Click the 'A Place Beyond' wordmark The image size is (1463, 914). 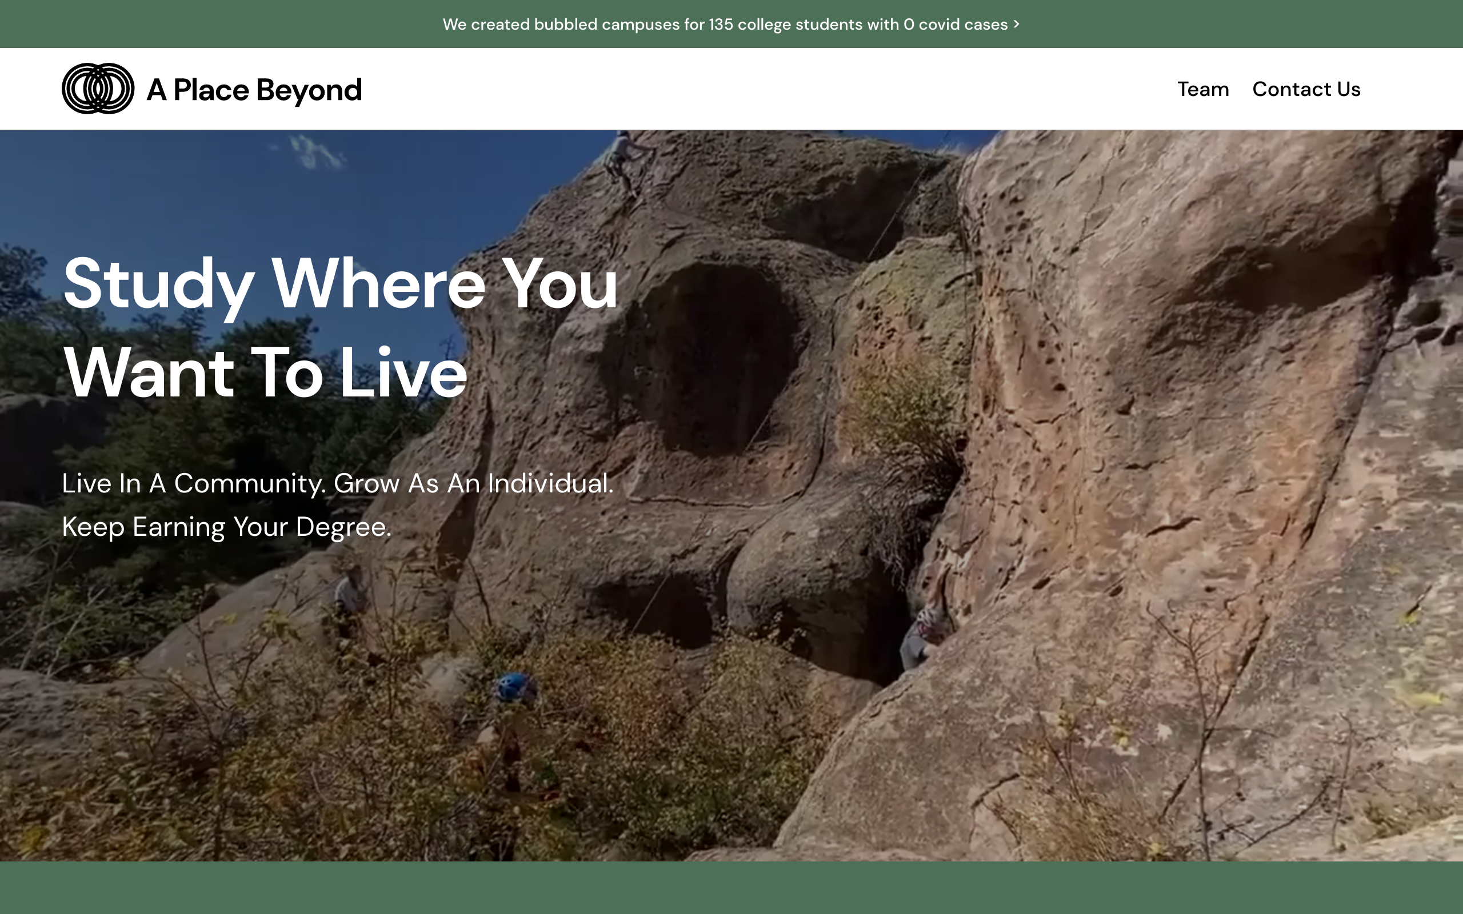point(254,90)
